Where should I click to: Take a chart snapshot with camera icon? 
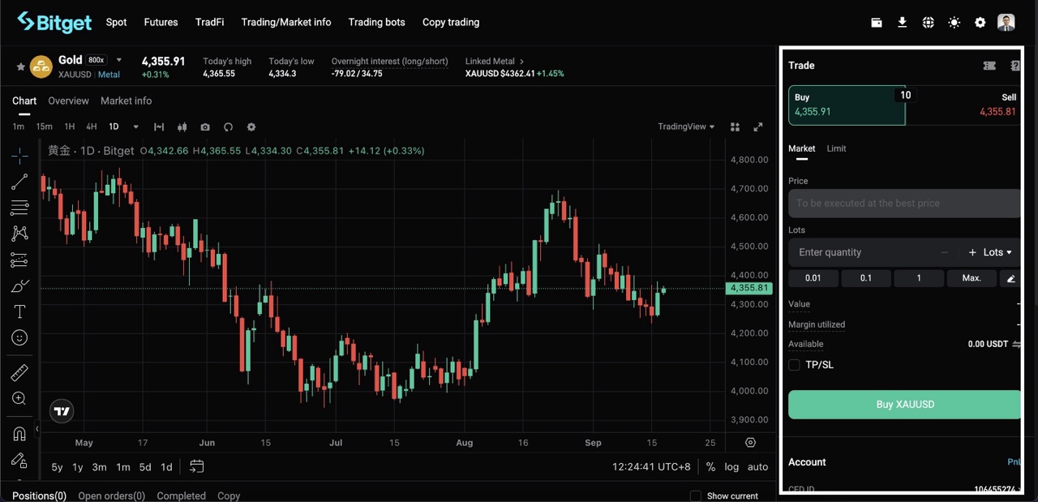pyautogui.click(x=205, y=127)
